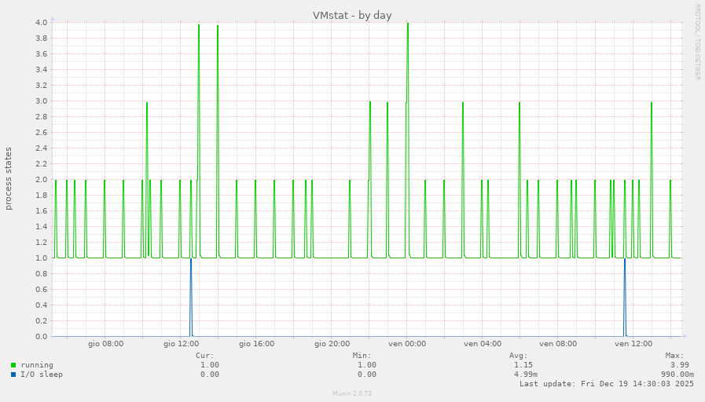Click the 3.0 y-axis tick label

tap(42, 101)
